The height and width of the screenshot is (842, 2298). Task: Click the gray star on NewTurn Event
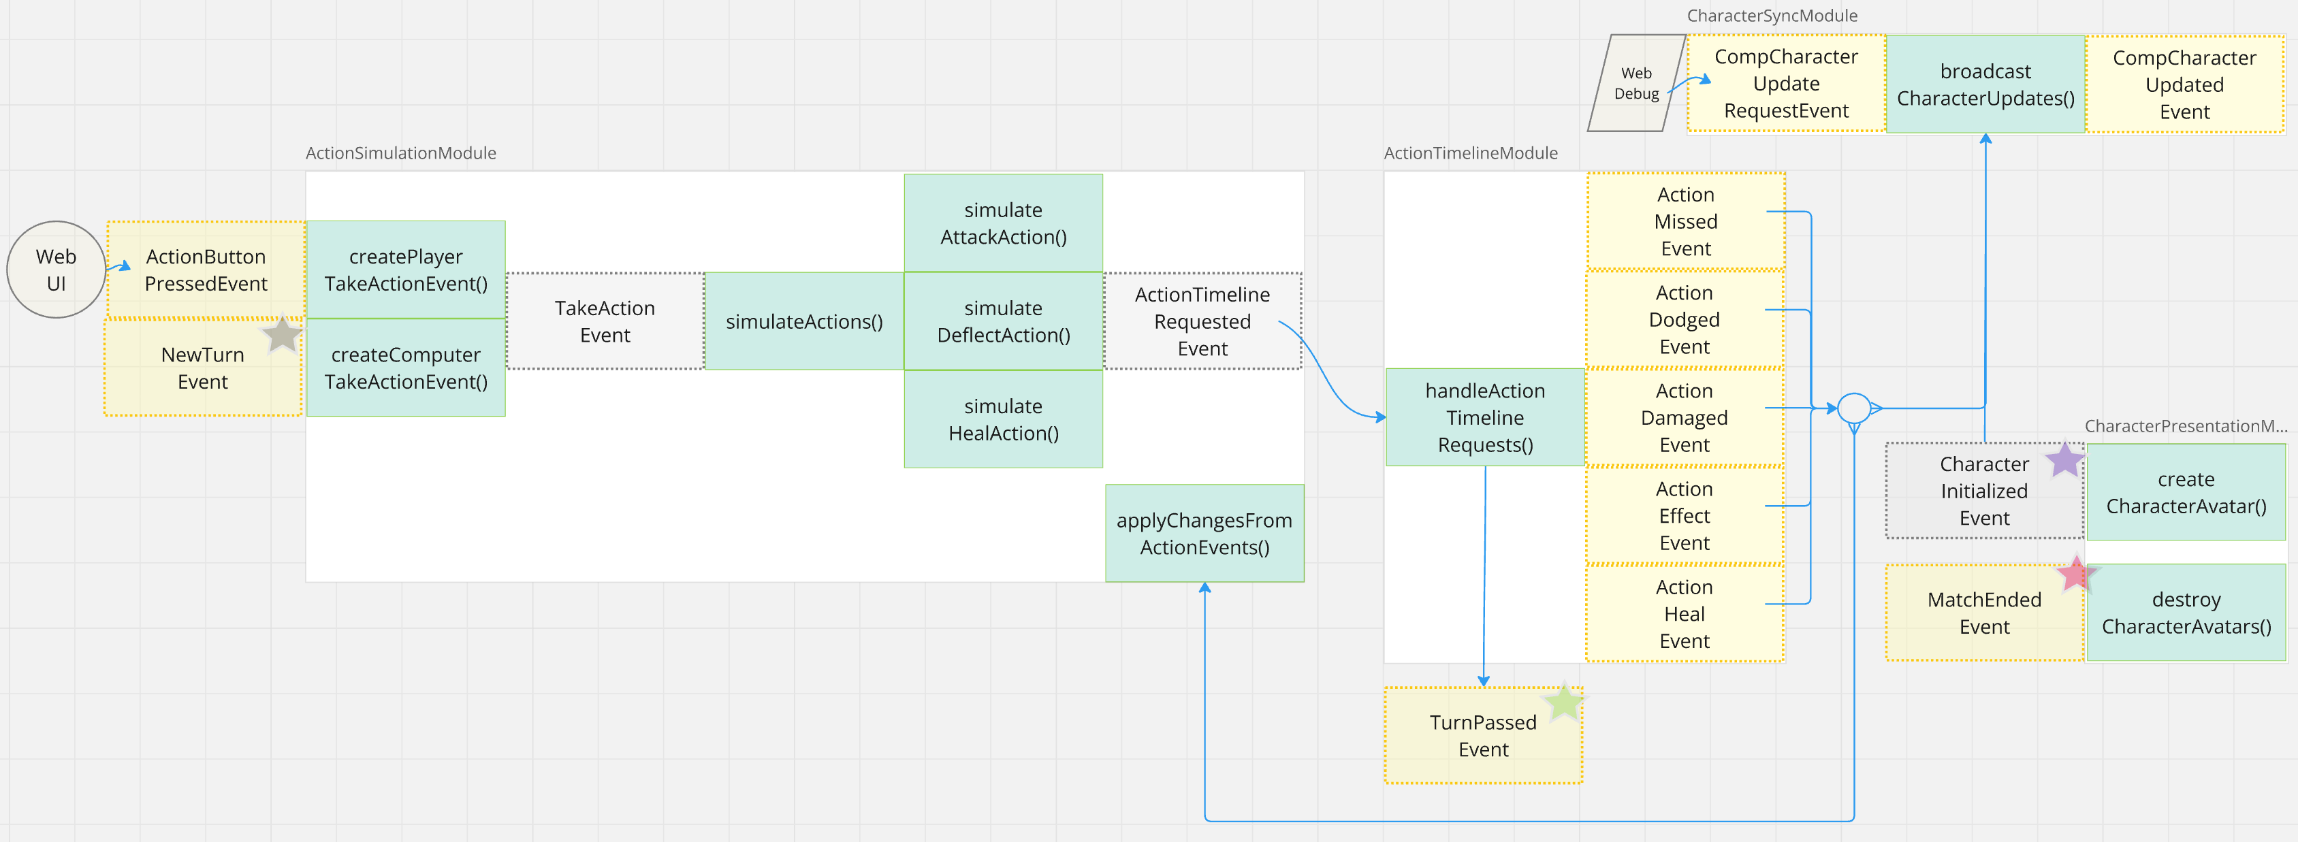pyautogui.click(x=282, y=336)
